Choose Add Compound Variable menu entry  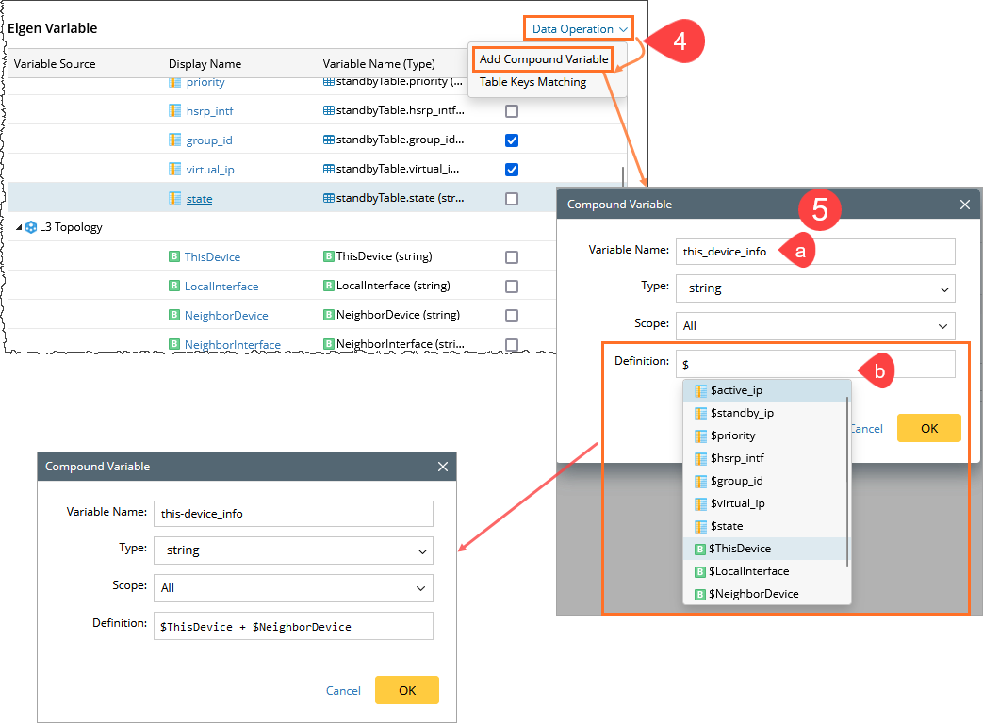(x=544, y=59)
